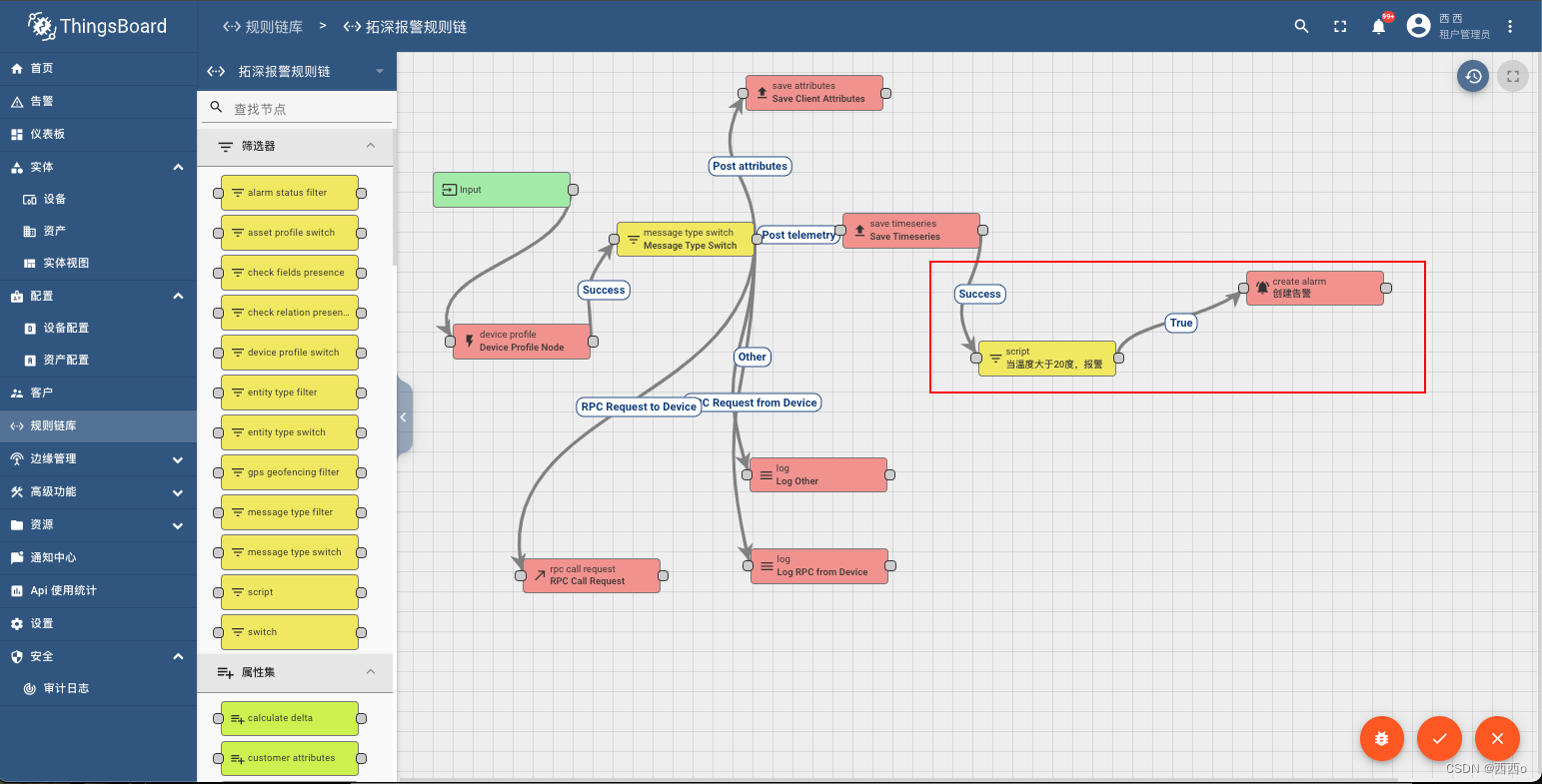Collapse the node library side panel handle
Image resolution: width=1542 pixels, height=784 pixels.
pos(404,417)
